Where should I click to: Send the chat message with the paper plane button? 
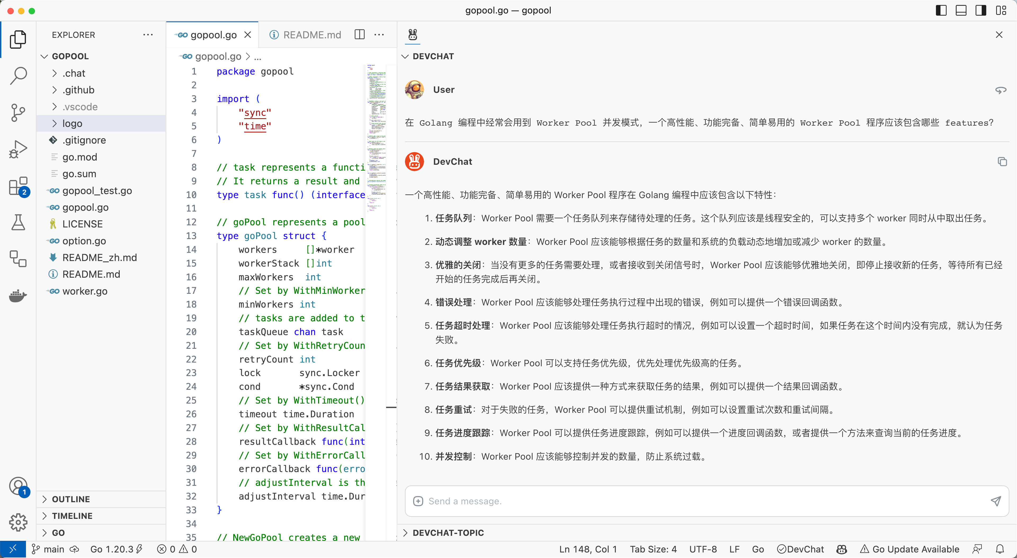[x=996, y=501]
